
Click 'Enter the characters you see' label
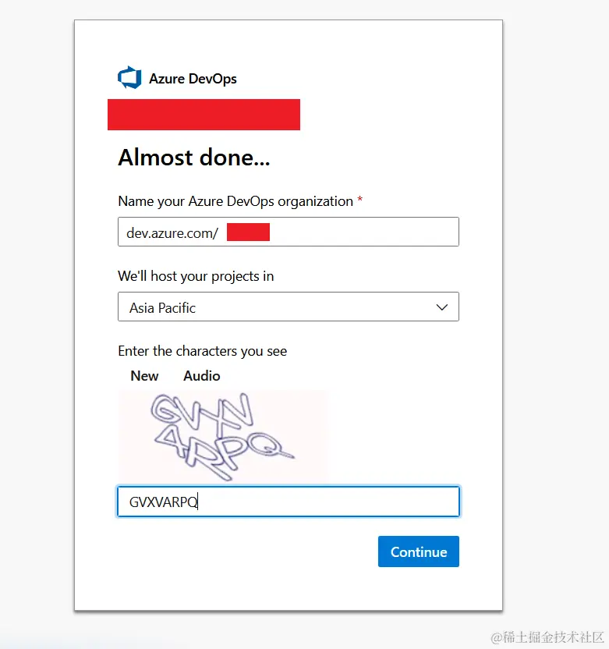tap(202, 351)
